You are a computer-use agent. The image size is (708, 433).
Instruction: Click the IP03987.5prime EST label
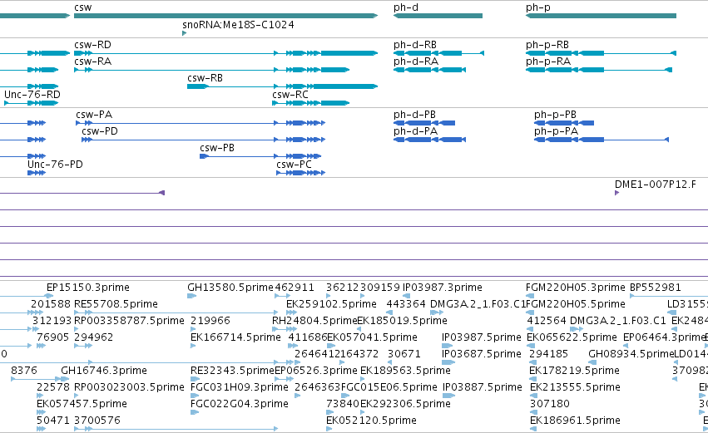[482, 337]
